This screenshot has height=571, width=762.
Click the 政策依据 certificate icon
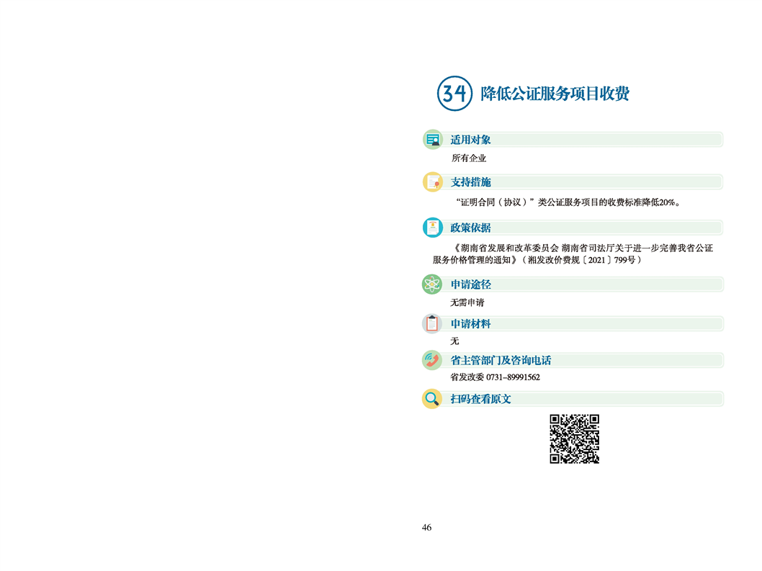tap(433, 227)
